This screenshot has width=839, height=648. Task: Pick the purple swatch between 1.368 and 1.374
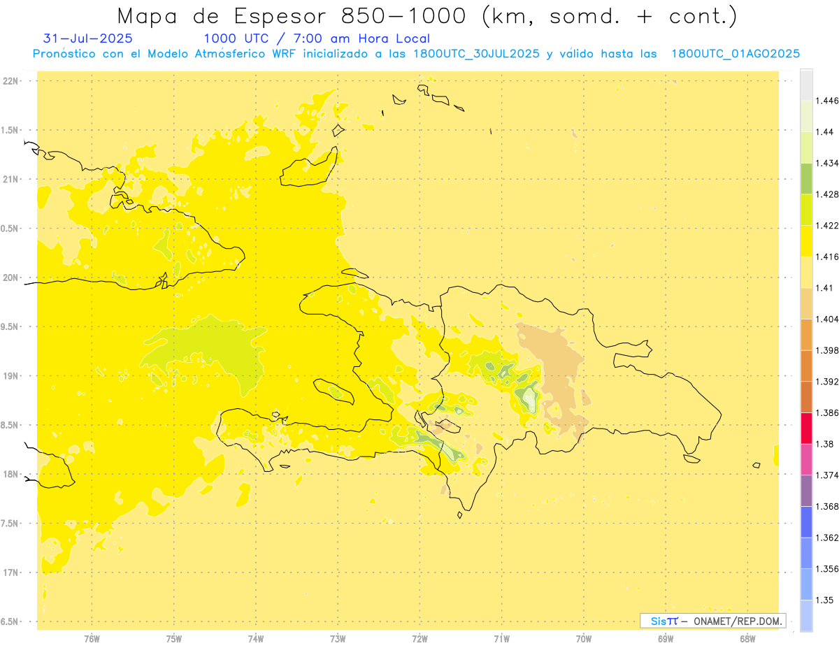pyautogui.click(x=806, y=491)
